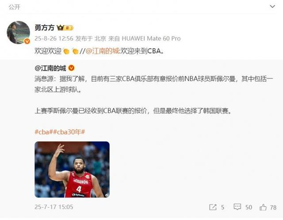Like the quoted post with thumbs-up
This screenshot has height=220, width=283.
click(263, 207)
